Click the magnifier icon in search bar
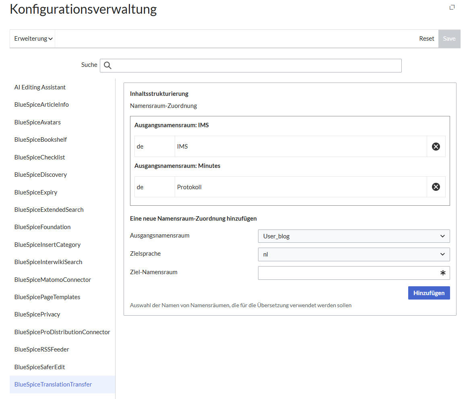 [x=107, y=66]
